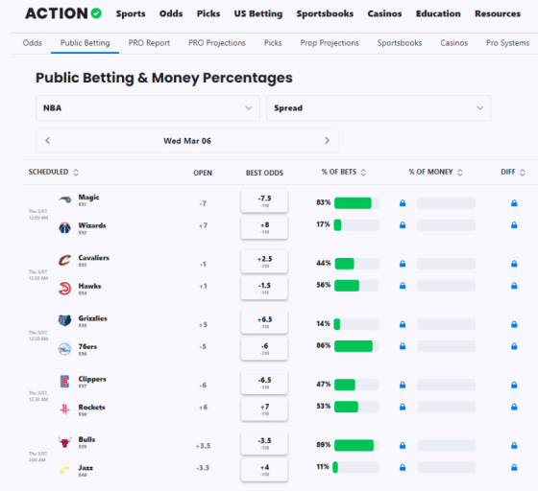Click Jazz % of money lock icon
Screen dimensions: 538x491
[x=403, y=467]
